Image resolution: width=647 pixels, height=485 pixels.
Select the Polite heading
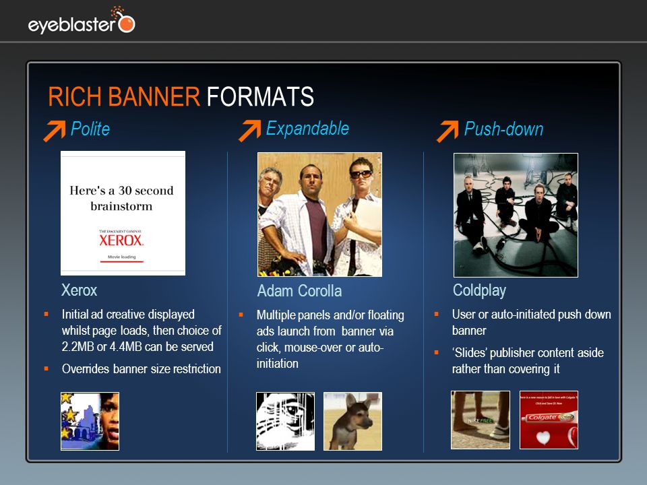click(x=90, y=129)
